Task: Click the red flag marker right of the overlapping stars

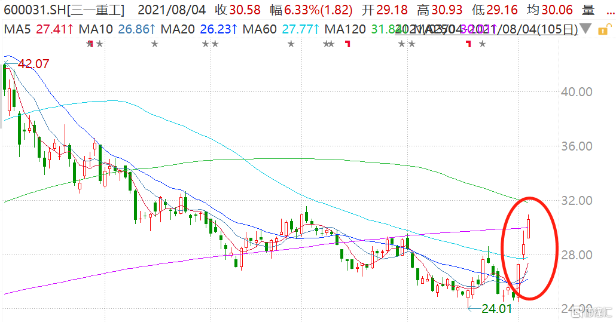Action: coord(347,44)
